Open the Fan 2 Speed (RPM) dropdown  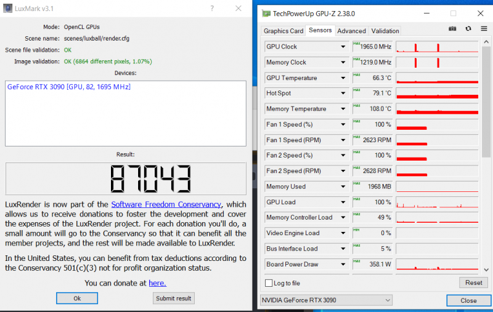click(343, 171)
